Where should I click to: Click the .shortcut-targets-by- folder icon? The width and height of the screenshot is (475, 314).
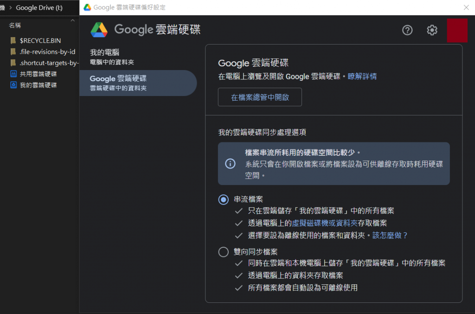click(13, 63)
